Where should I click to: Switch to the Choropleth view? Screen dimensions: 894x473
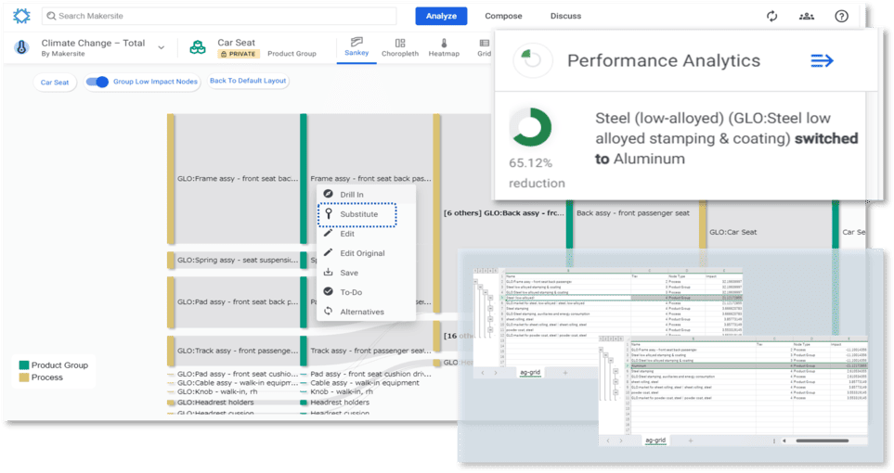tap(400, 47)
